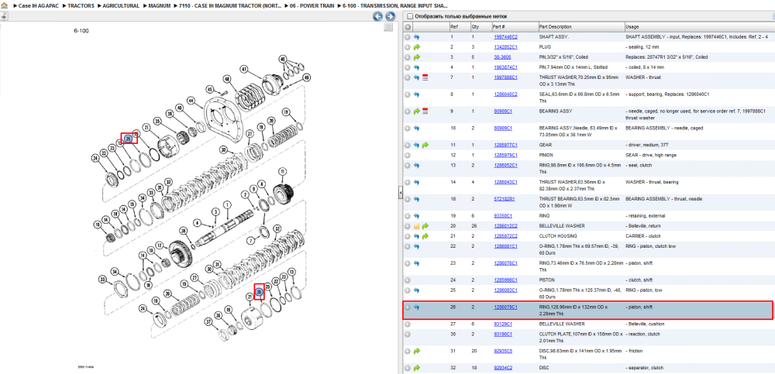Click the square button at diagram top-right
Viewport: 775px width, 374px height.
pyautogui.click(x=388, y=27)
